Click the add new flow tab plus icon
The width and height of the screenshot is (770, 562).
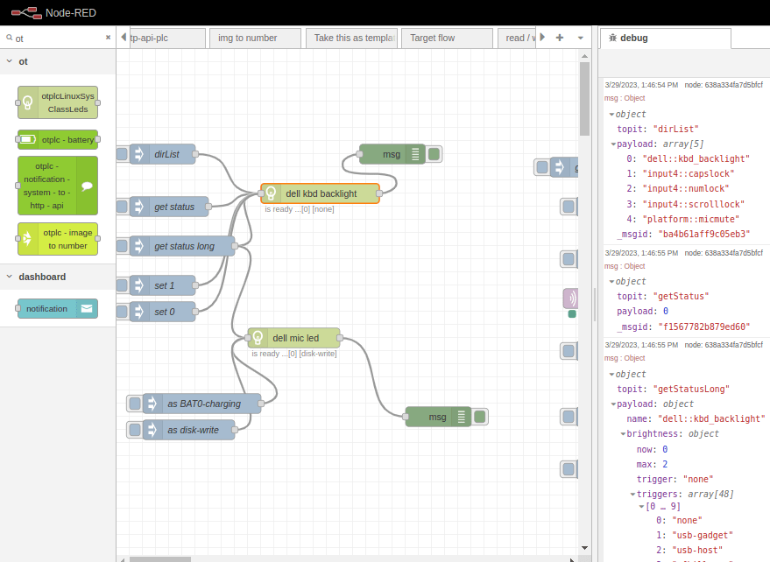(560, 38)
